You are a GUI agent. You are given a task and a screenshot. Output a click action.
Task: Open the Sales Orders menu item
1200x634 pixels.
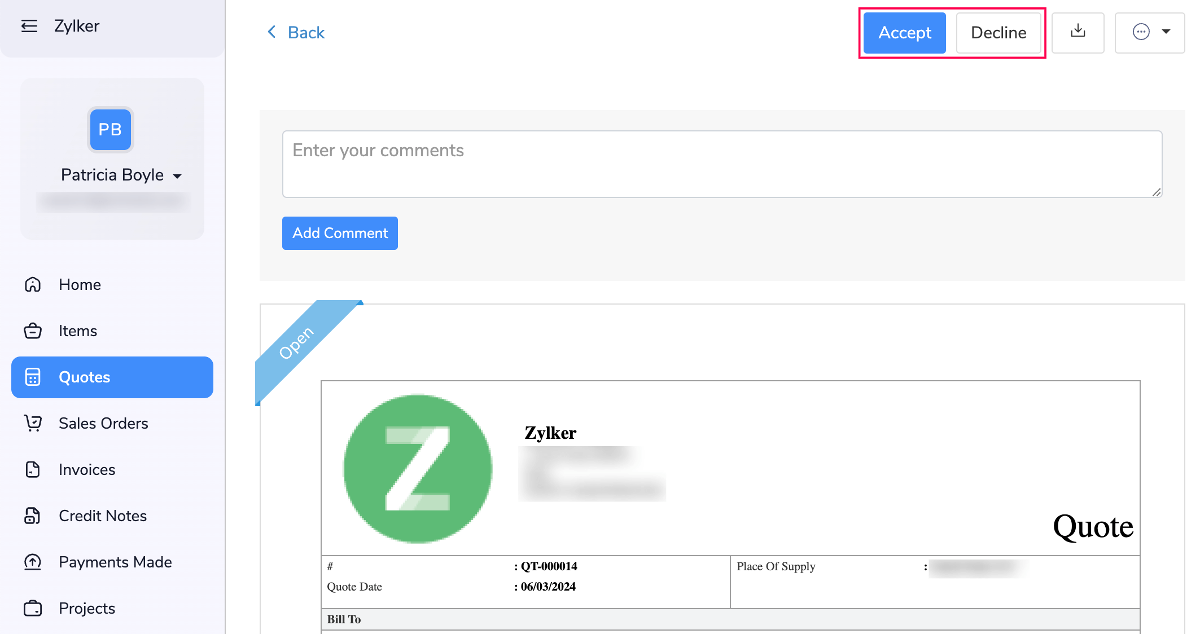point(103,423)
